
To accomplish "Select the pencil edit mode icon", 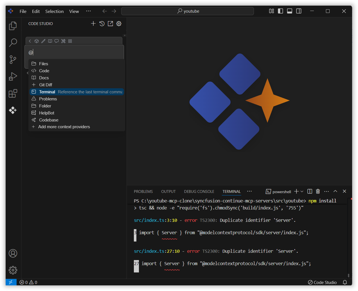I will (43, 41).
